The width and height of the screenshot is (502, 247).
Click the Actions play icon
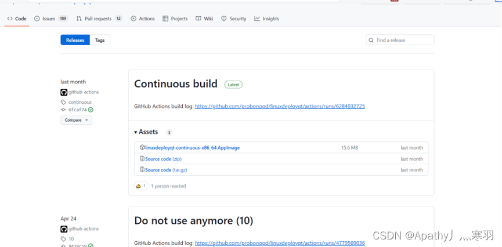click(133, 19)
